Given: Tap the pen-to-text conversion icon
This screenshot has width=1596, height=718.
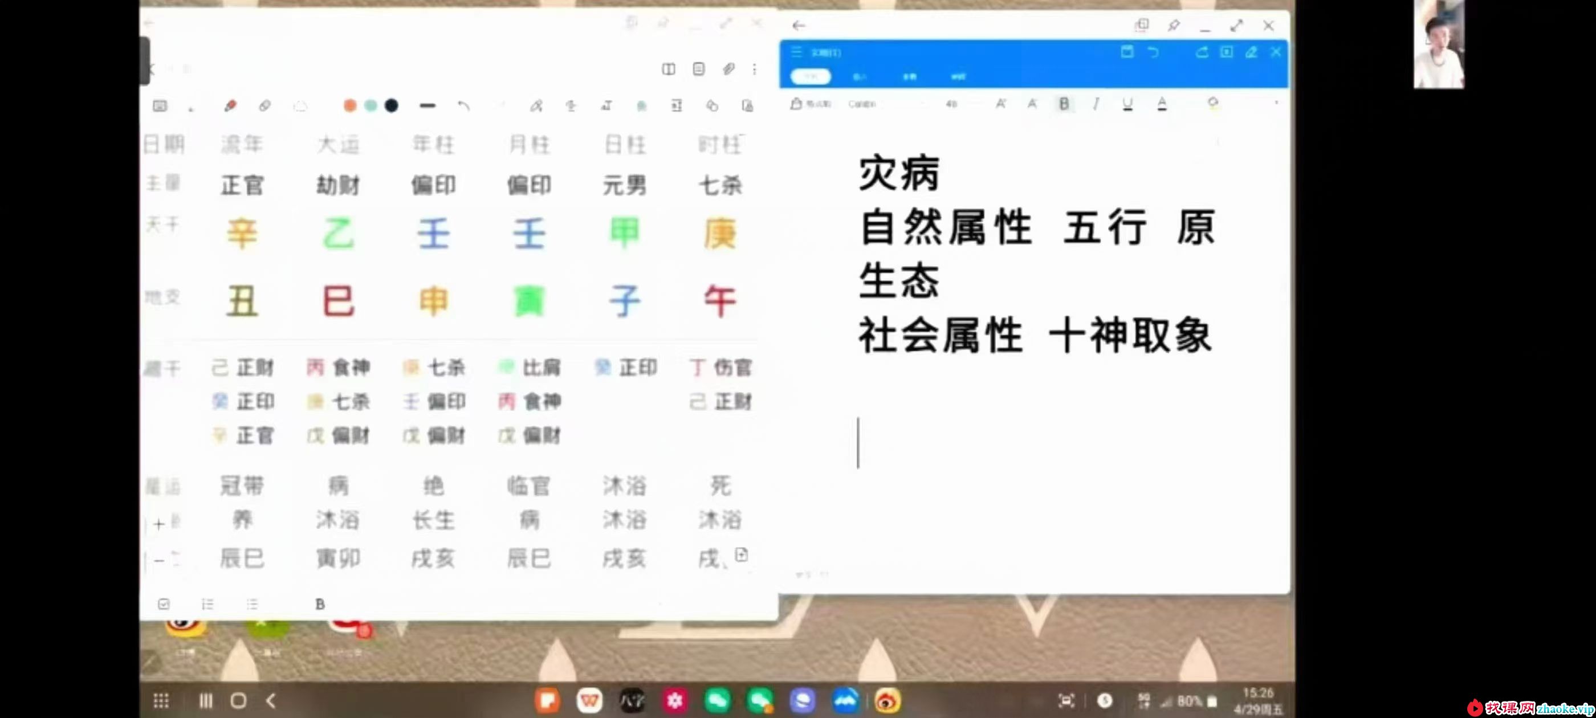Looking at the screenshot, I should pos(536,106).
